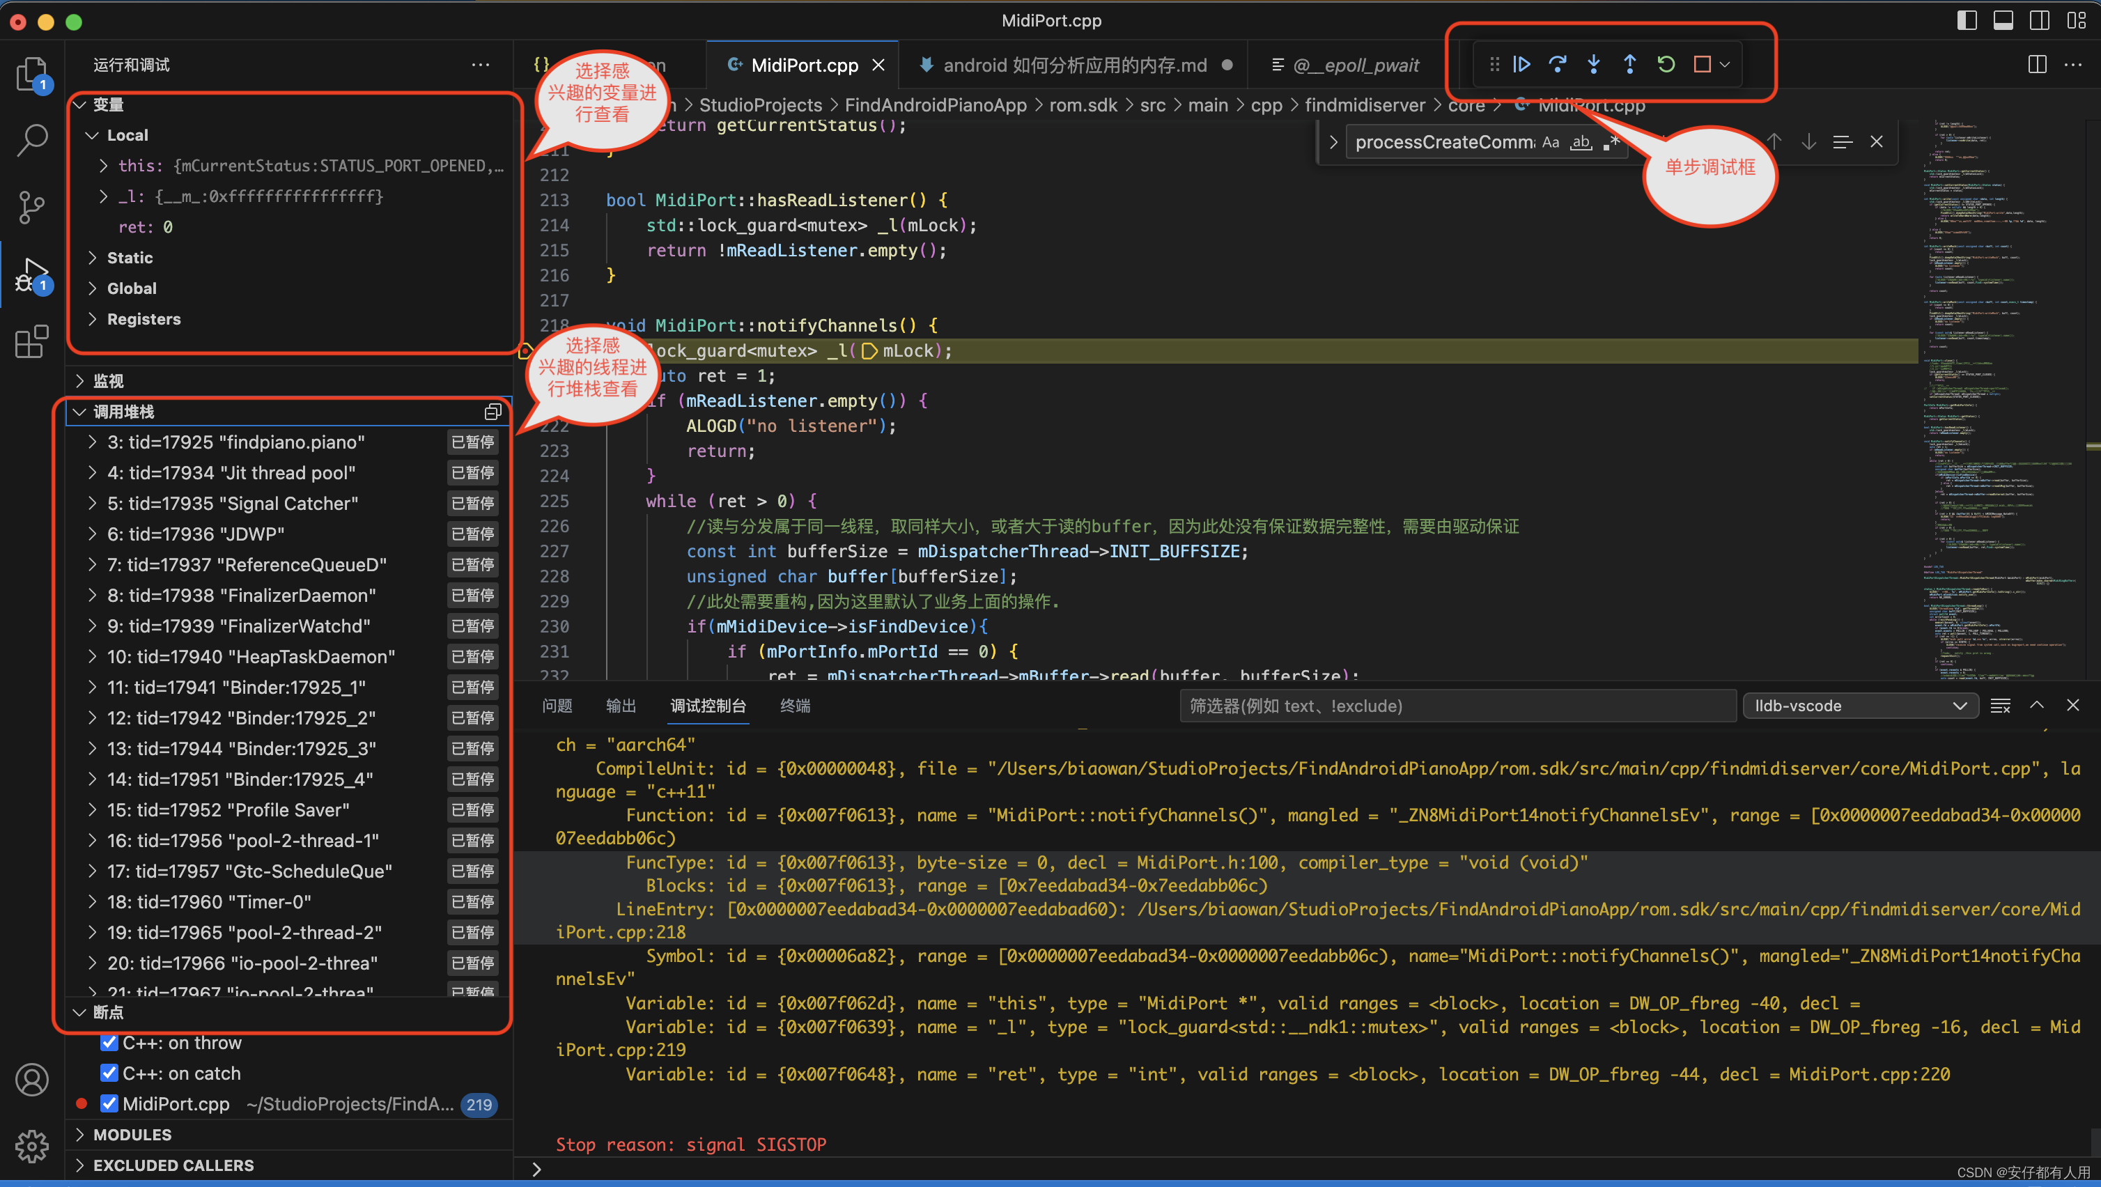Image resolution: width=2101 pixels, height=1187 pixels.
Task: Expand the _l variable entry
Action: pos(104,196)
